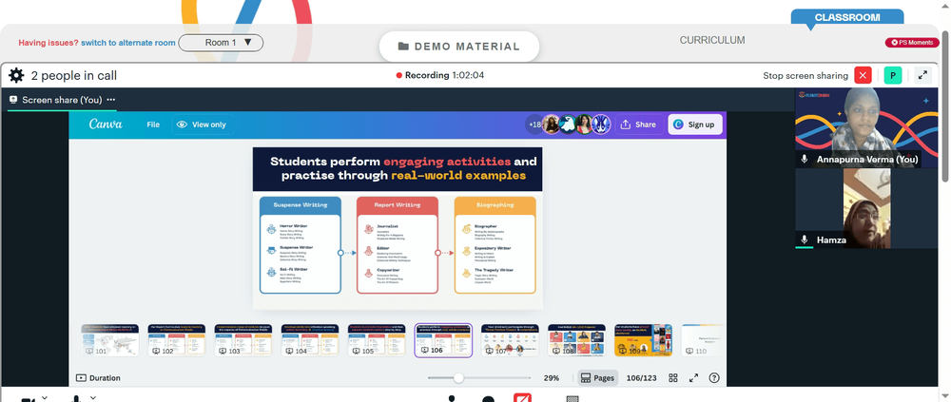Click the blue rabbit collaborator avatar
951x402 pixels.
(600, 124)
